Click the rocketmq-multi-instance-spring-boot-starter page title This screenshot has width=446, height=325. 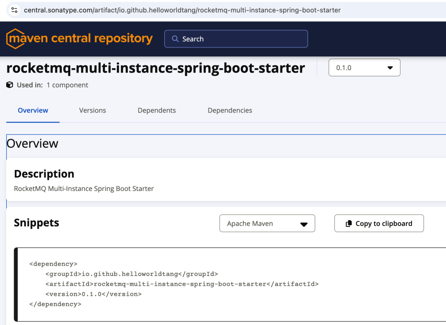(156, 68)
